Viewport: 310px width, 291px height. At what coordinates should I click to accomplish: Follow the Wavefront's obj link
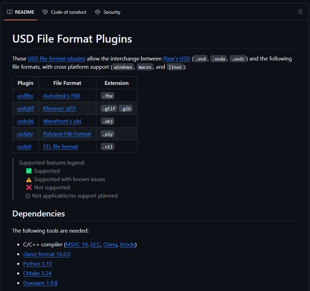(62, 121)
